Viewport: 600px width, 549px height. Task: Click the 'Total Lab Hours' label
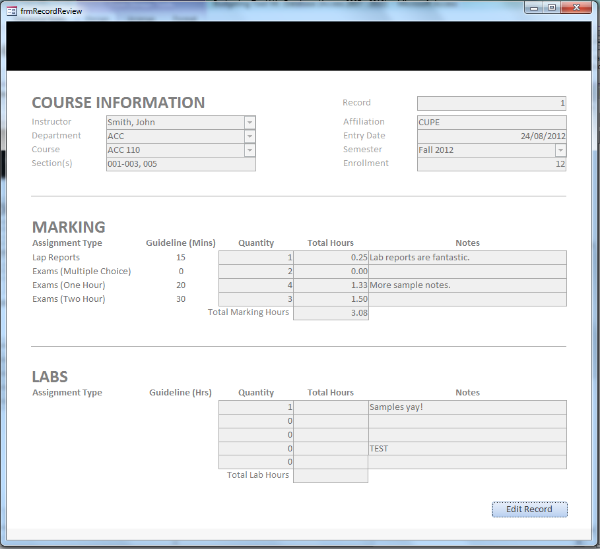(258, 475)
